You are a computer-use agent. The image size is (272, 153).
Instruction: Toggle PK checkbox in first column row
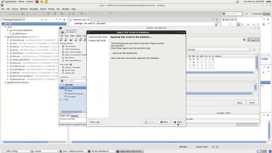pos(190,59)
